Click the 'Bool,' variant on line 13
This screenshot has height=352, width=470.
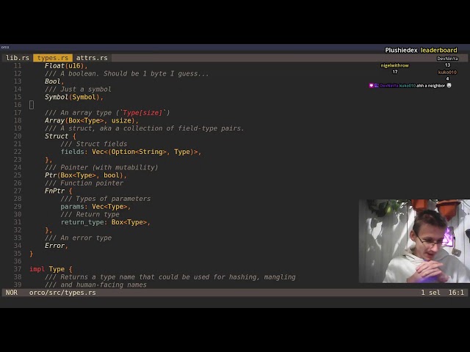pyautogui.click(x=54, y=81)
